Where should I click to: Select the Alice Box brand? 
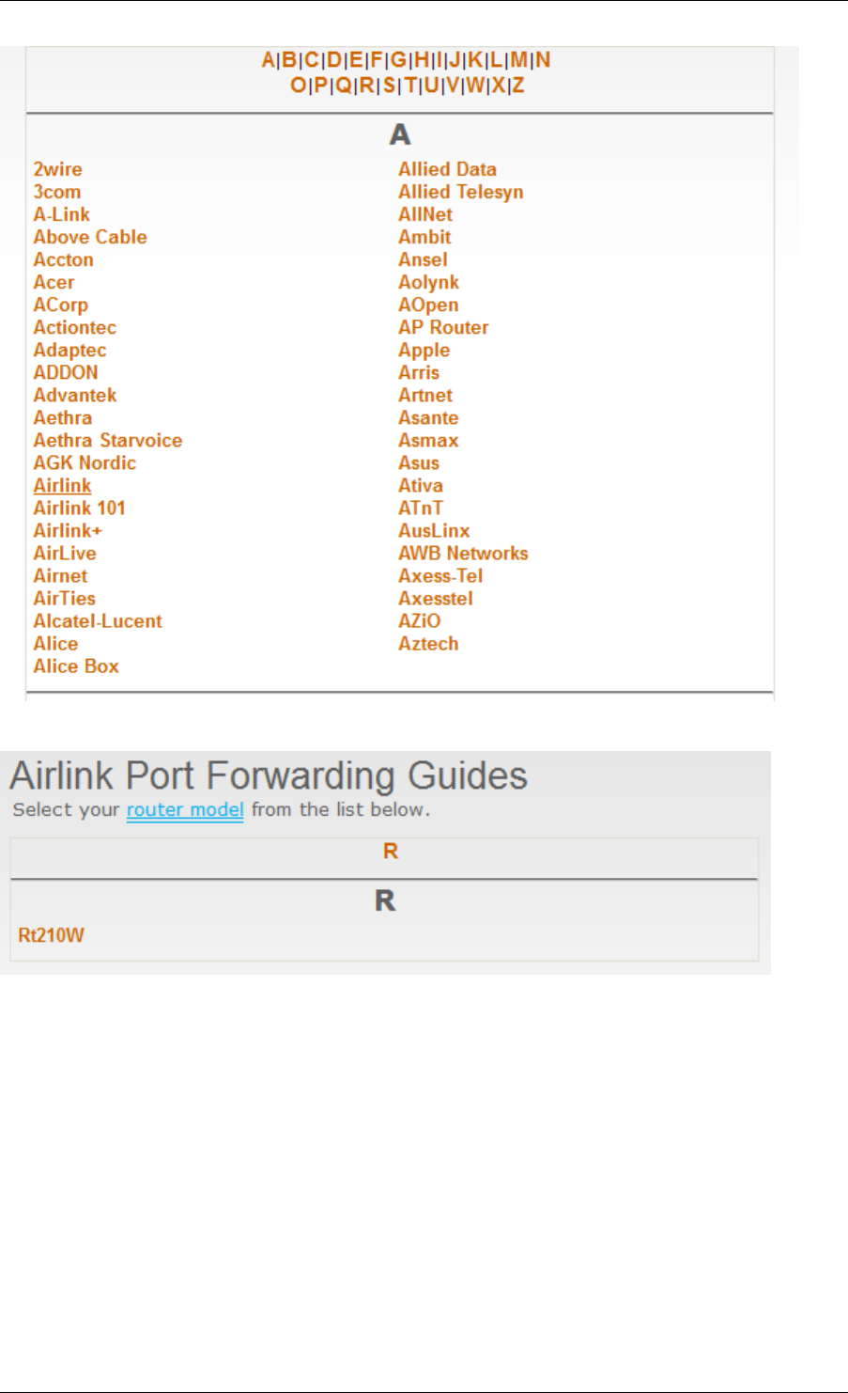click(76, 666)
